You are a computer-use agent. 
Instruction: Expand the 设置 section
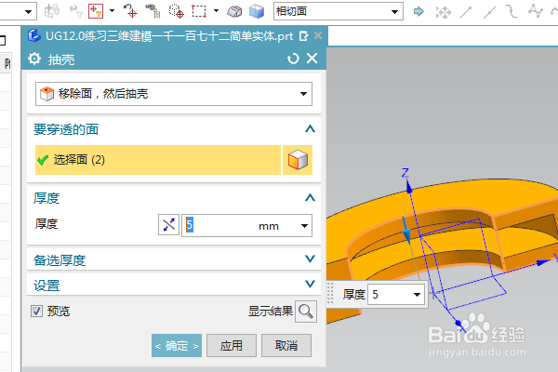310,284
